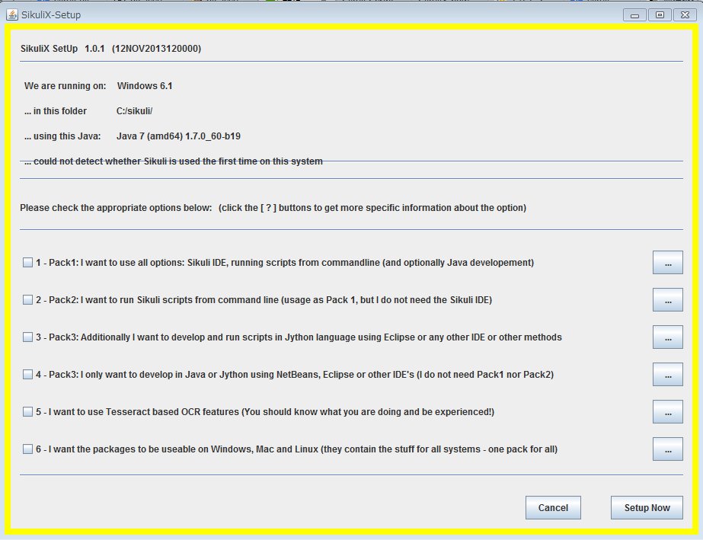The image size is (703, 540).
Task: Check Pack2 for command line scripts only
Action: (27, 299)
